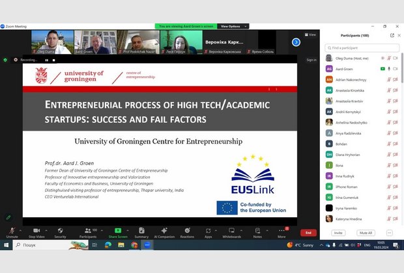Expand video options arrow next to Stop Video

click(46, 230)
